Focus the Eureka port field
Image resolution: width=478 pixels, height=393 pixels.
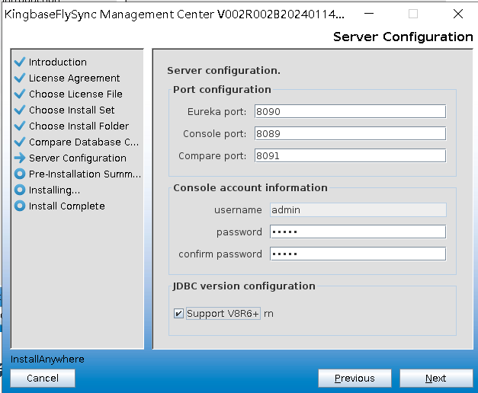(x=349, y=112)
